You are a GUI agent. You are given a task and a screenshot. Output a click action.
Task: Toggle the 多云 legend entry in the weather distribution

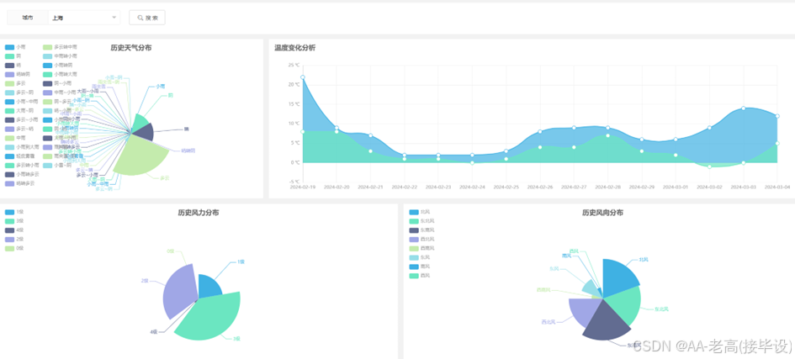tap(15, 83)
